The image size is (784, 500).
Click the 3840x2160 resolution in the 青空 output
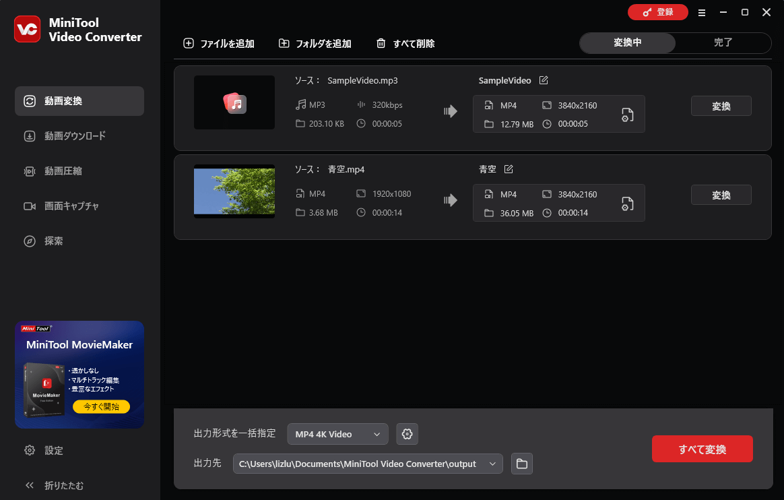click(577, 195)
